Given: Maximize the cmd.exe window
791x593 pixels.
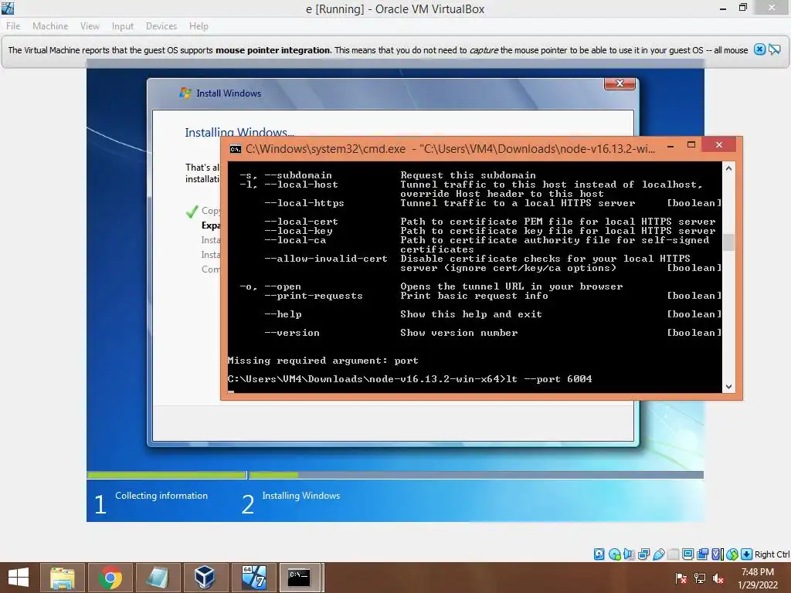Looking at the screenshot, I should (691, 145).
